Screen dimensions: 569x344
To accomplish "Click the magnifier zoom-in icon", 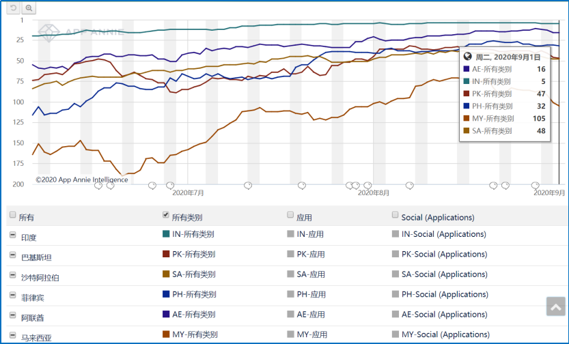I will click(29, 8).
